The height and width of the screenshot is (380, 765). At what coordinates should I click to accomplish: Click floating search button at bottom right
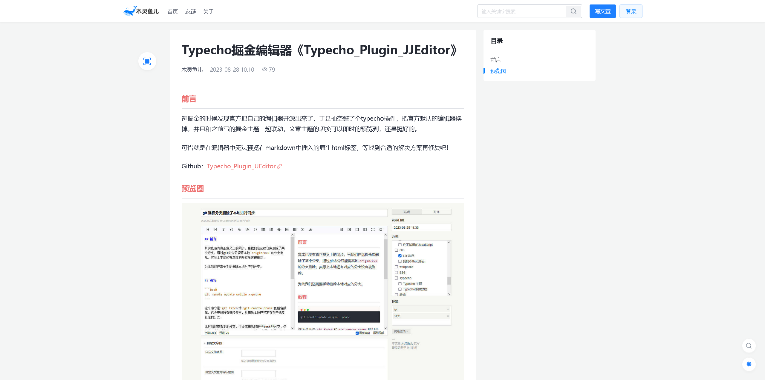coord(749,346)
